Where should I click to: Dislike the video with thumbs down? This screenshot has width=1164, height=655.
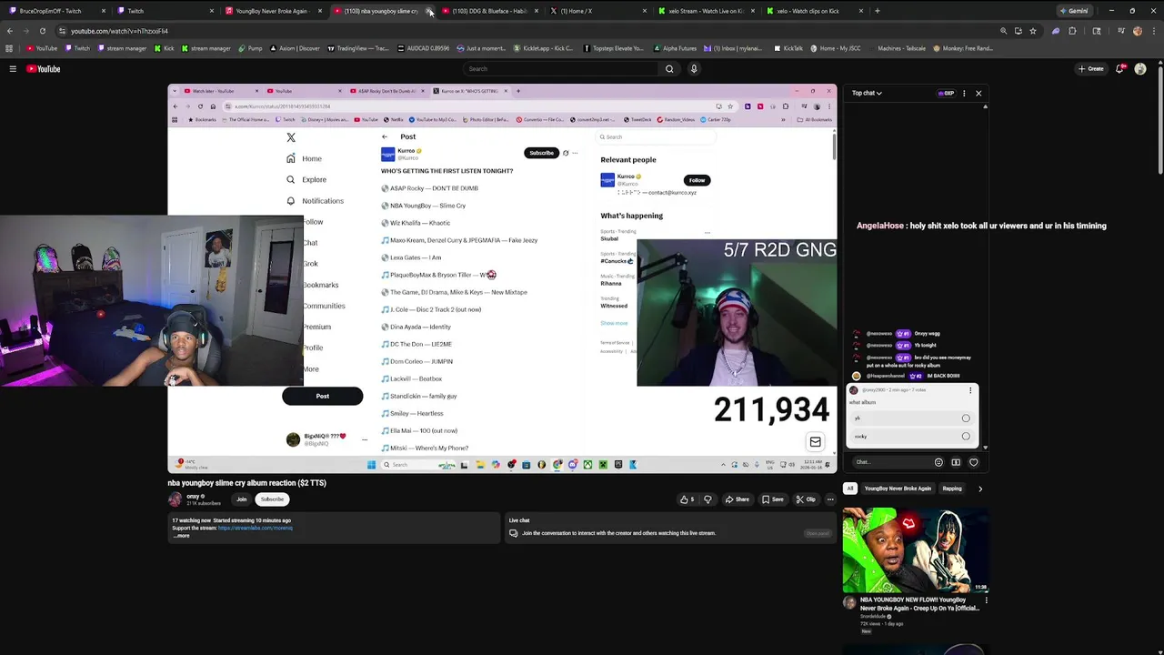707,499
